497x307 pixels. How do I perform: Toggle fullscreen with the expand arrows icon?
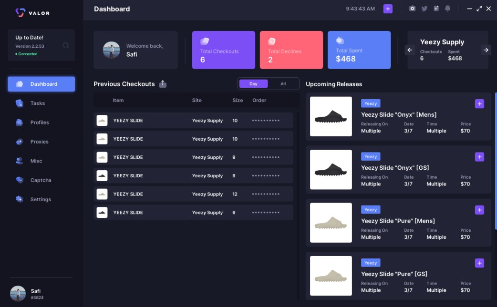tap(479, 9)
